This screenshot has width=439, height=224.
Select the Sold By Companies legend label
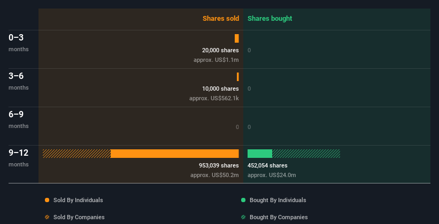pos(79,217)
